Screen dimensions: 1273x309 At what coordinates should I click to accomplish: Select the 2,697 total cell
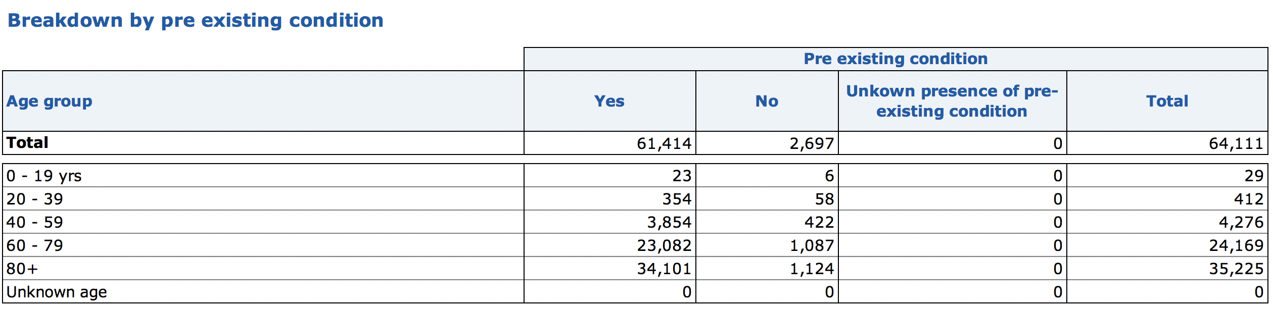click(x=811, y=144)
